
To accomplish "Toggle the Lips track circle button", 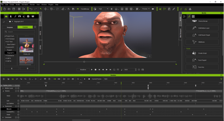I will coord(18,101).
